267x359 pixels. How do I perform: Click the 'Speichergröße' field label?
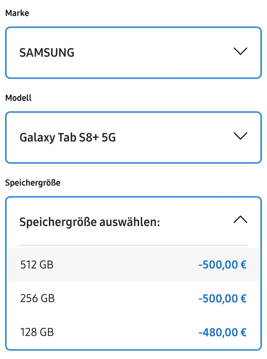click(33, 183)
